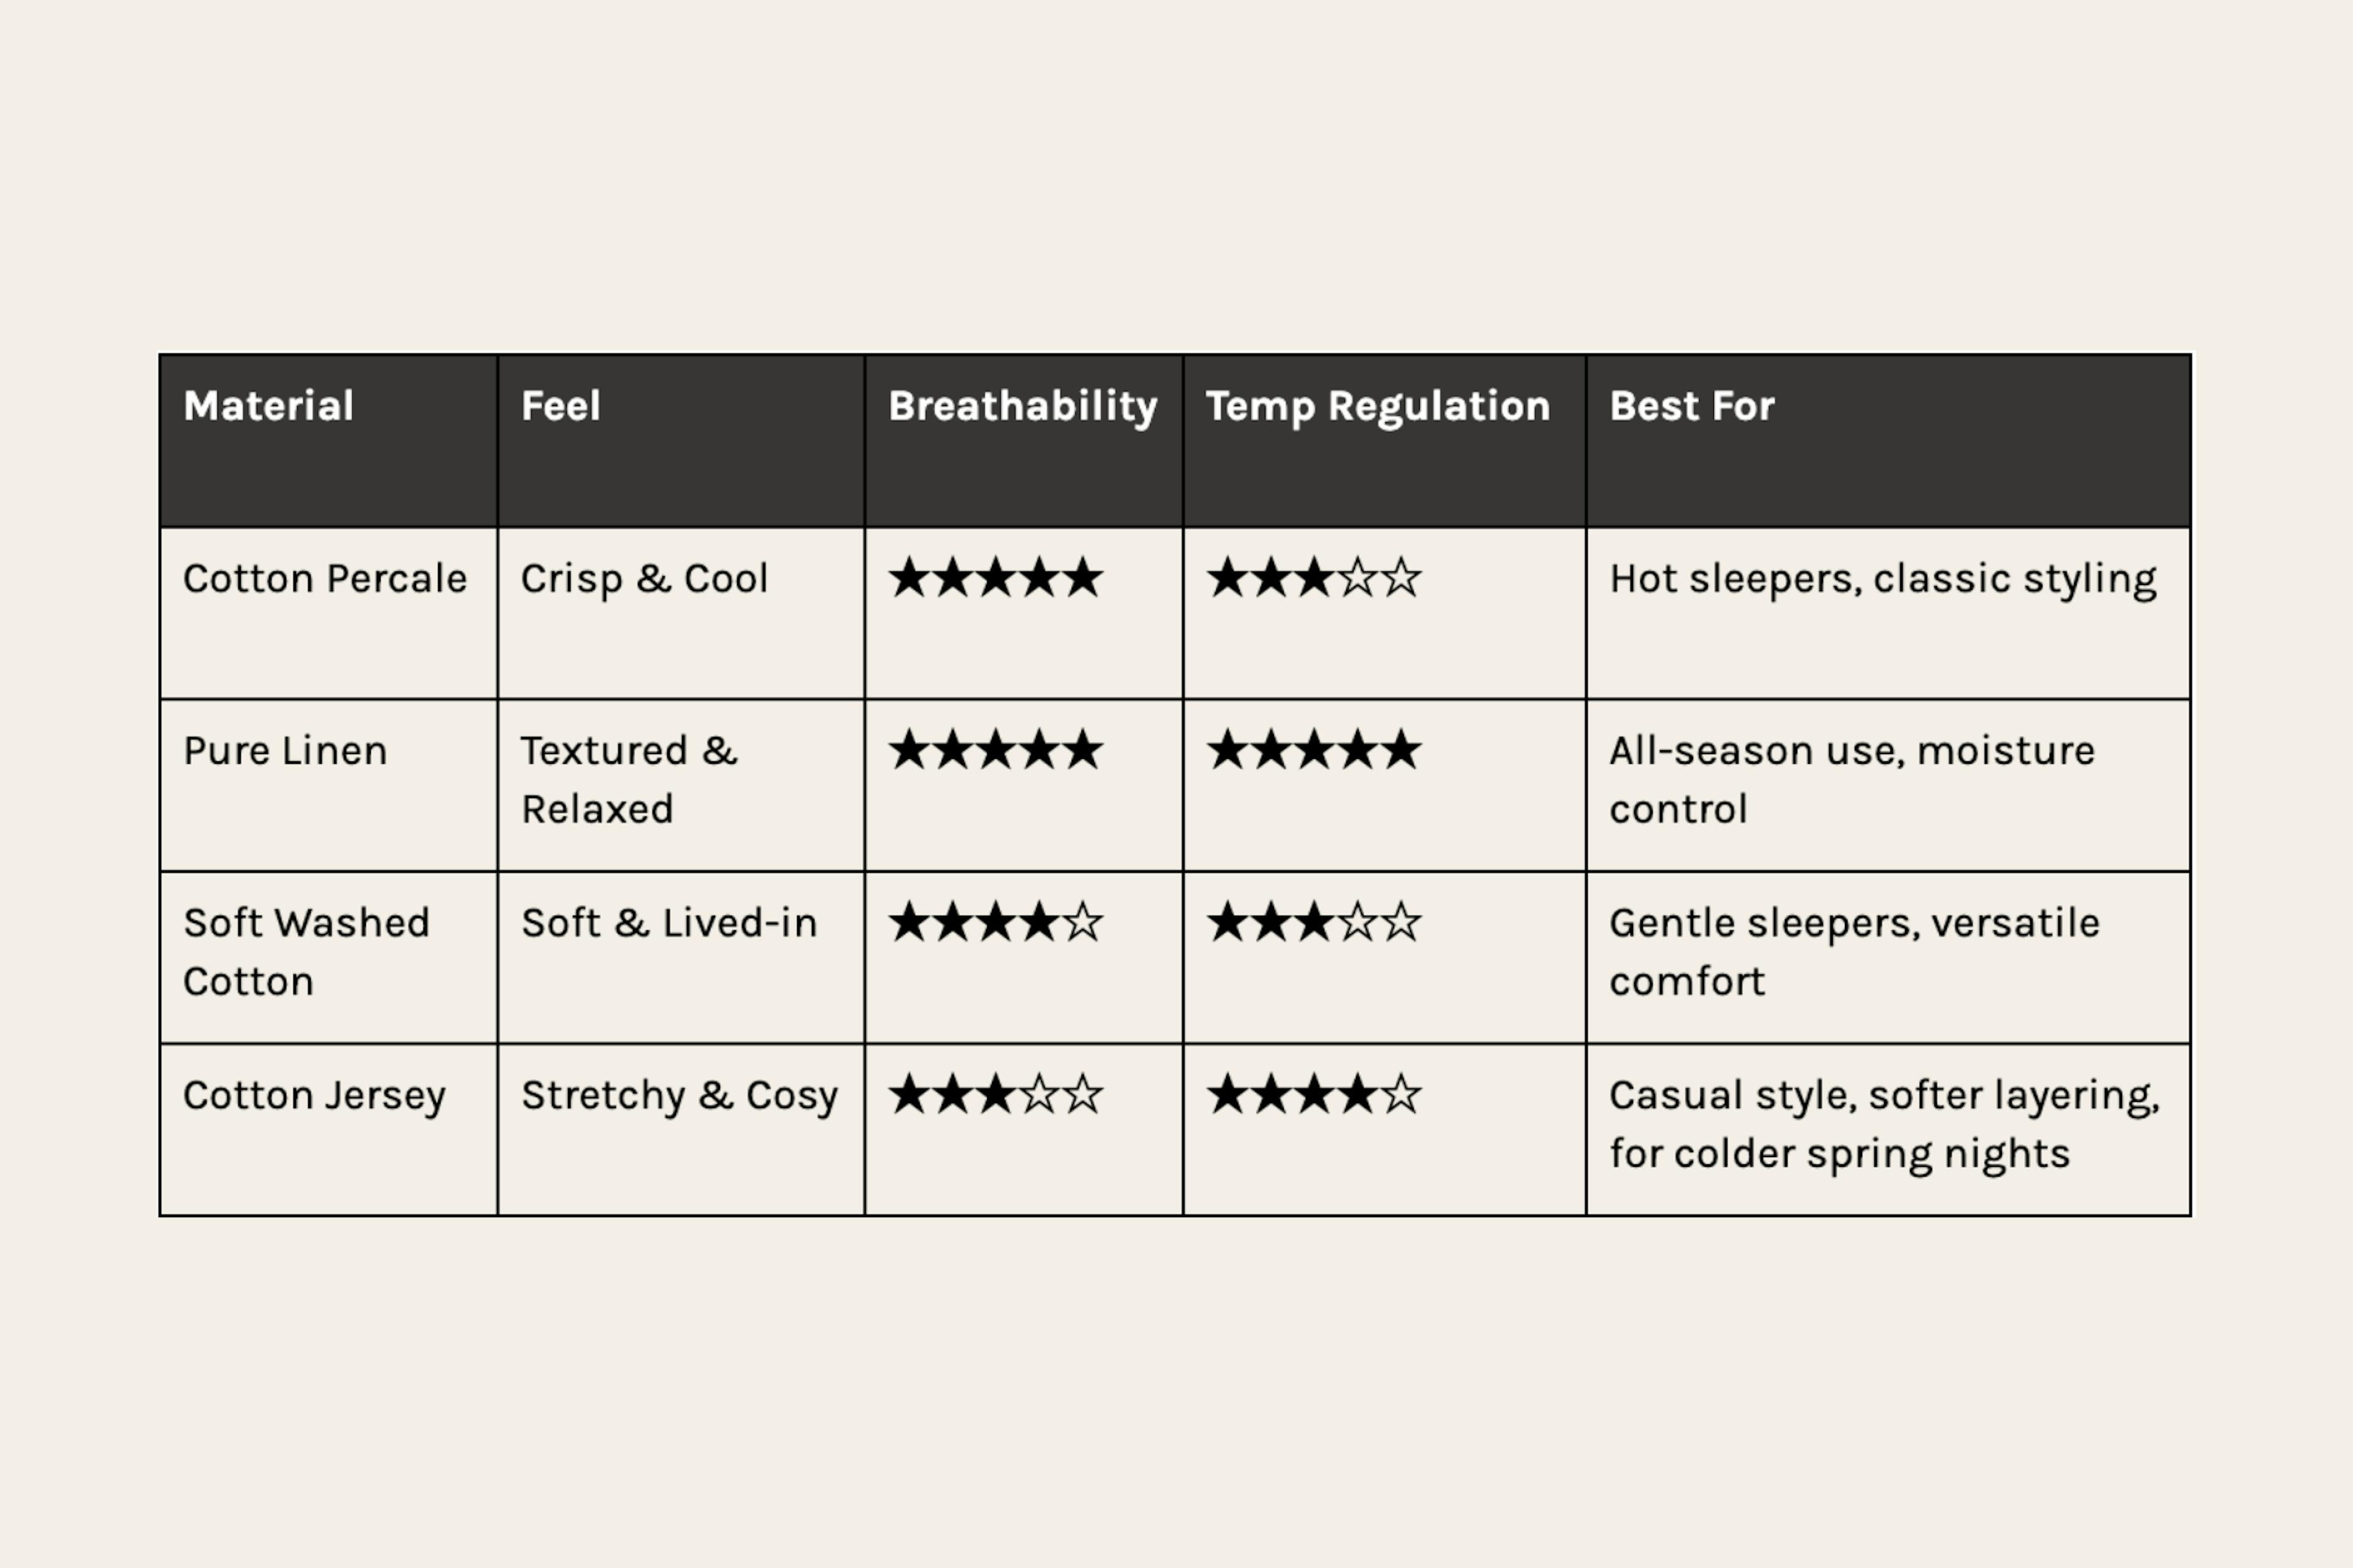The width and height of the screenshot is (2353, 1568).
Task: Click Cotton Jersey's four-star Temp Regulation rating
Action: [1313, 1095]
